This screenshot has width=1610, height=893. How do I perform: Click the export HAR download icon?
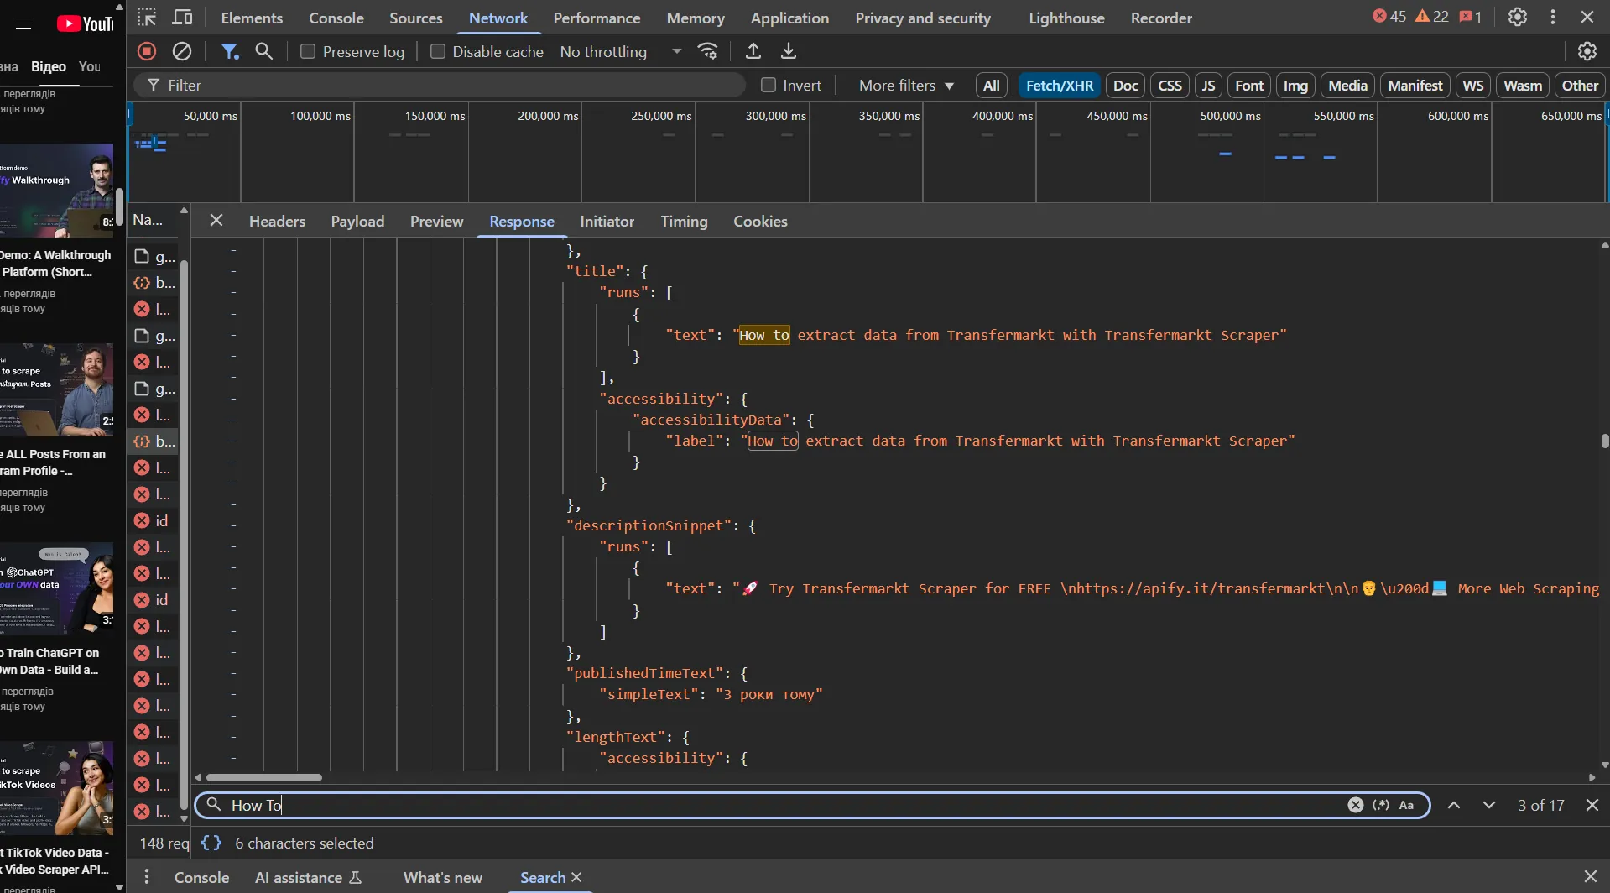[x=789, y=51]
